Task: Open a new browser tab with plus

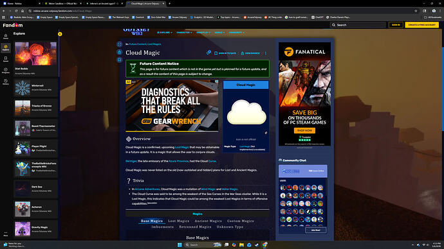Action: pos(170,3)
